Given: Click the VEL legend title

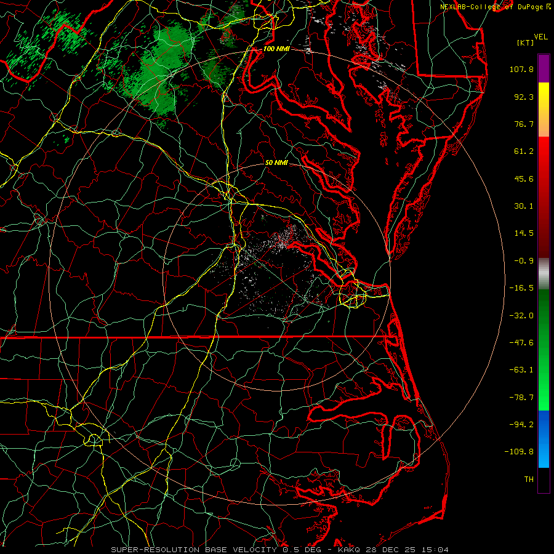Looking at the screenshot, I should point(540,37).
